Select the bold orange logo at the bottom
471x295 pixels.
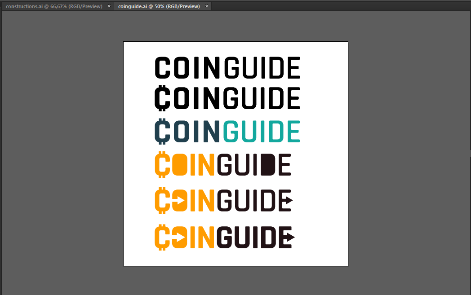[225, 237]
